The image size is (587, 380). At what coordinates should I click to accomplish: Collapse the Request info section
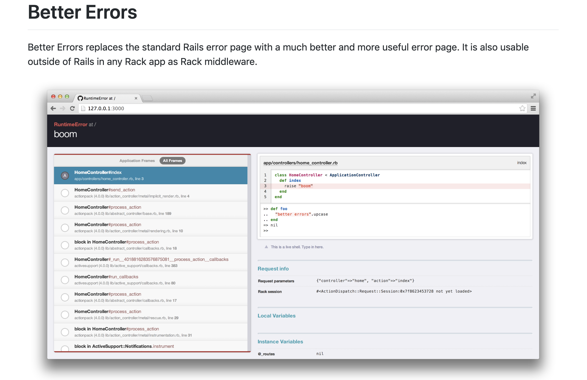point(273,268)
